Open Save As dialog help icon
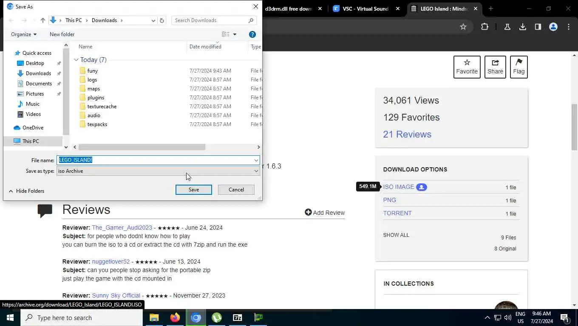This screenshot has height=326, width=578. click(252, 34)
